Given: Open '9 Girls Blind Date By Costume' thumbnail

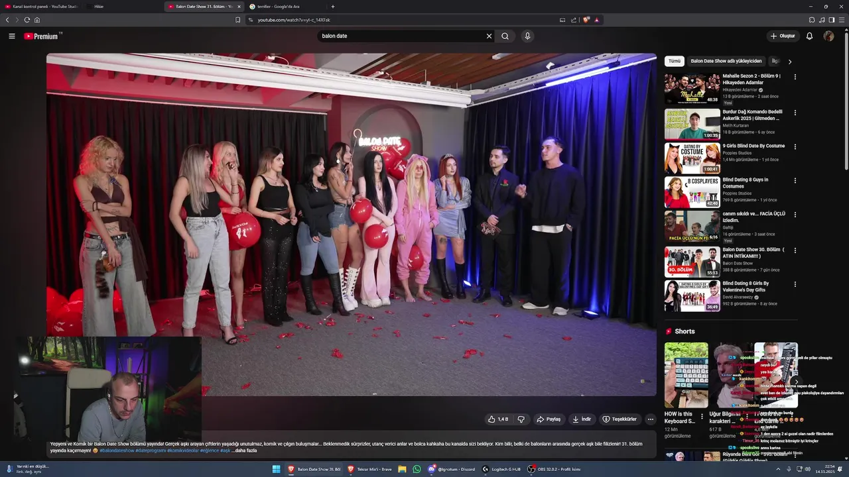Looking at the screenshot, I should (x=692, y=158).
